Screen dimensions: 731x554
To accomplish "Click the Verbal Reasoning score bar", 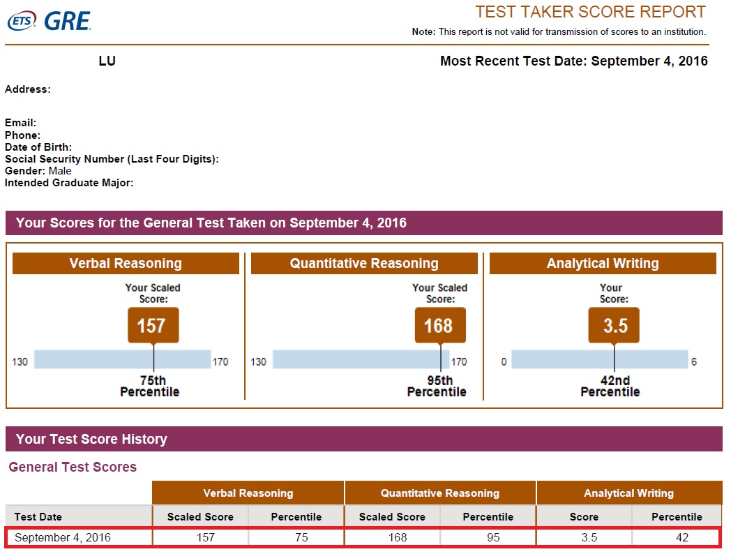I will pos(123,359).
